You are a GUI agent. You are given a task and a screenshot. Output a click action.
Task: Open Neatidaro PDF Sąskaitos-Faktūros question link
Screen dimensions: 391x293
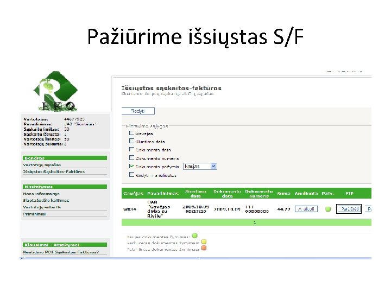(61, 252)
